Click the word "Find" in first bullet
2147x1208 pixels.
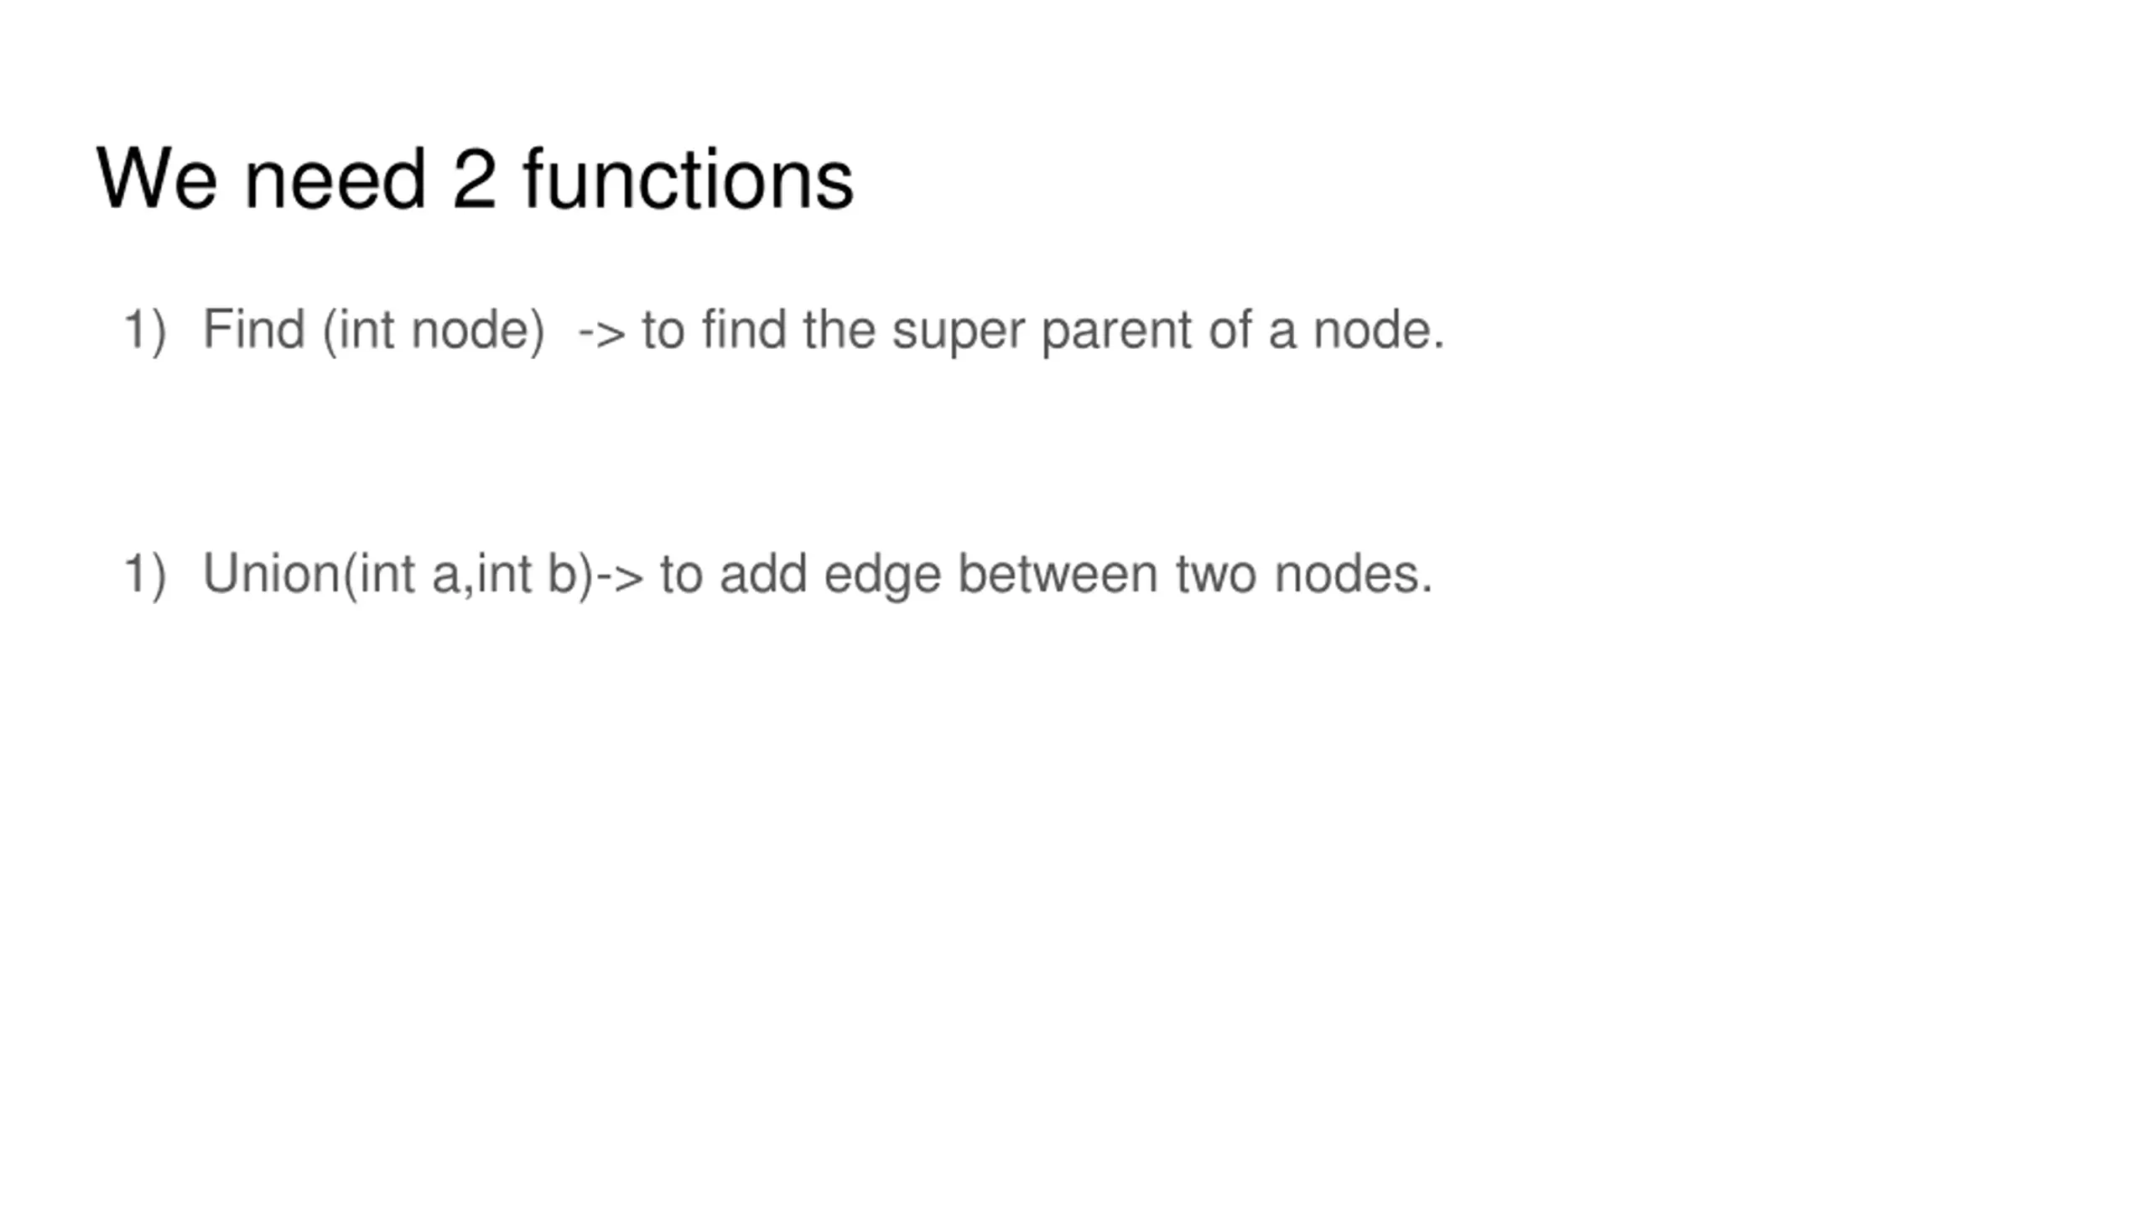point(253,330)
